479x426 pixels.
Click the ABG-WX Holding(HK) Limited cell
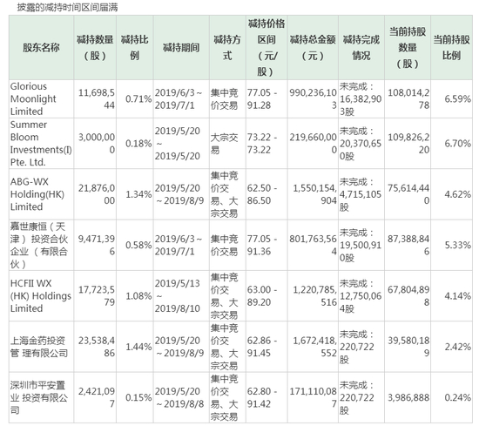pos(41,194)
